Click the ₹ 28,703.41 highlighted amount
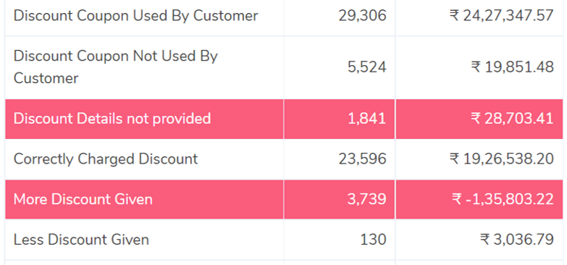This screenshot has height=265, width=567. [x=513, y=119]
